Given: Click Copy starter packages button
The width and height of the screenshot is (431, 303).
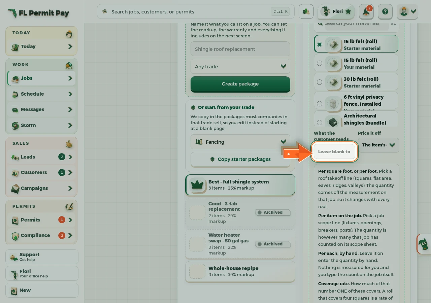Looking at the screenshot, I should coord(240,159).
